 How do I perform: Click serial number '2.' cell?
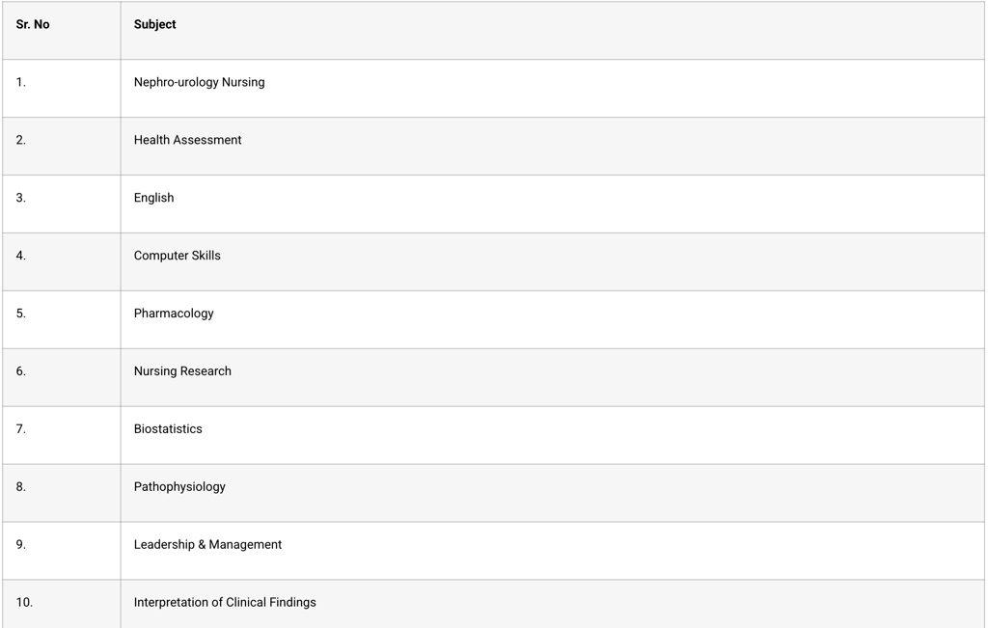pyautogui.click(x=20, y=140)
